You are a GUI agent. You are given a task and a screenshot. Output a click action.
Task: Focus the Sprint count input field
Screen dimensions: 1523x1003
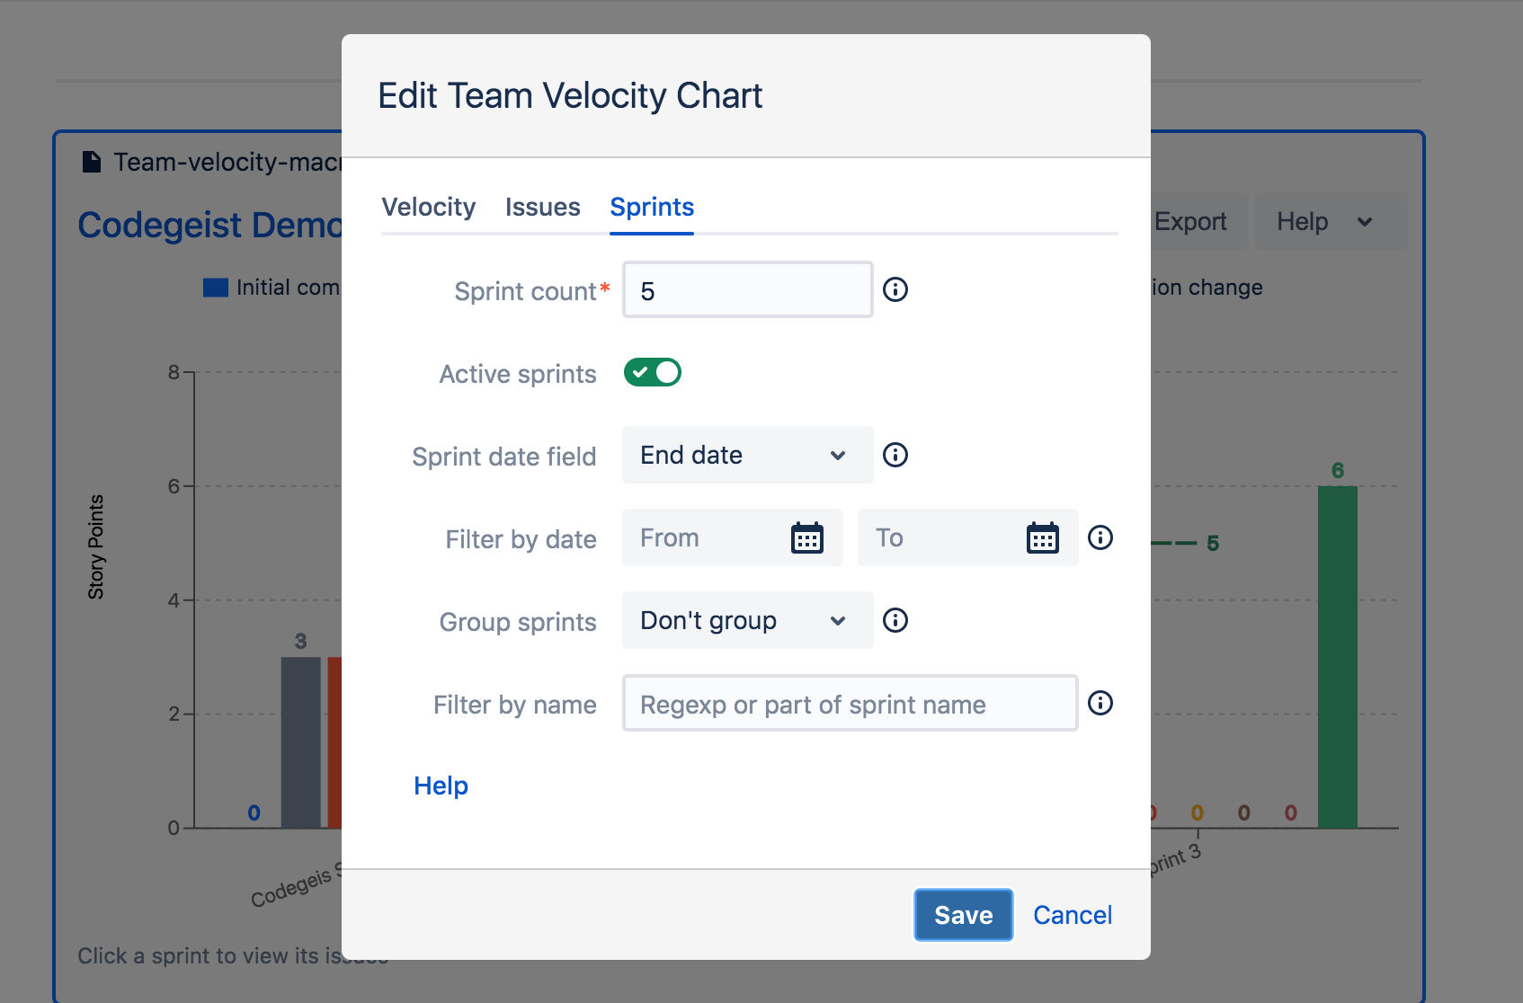point(748,289)
